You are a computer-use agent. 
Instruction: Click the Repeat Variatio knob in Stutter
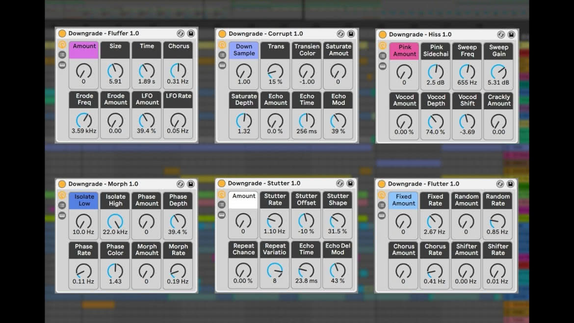[275, 270]
